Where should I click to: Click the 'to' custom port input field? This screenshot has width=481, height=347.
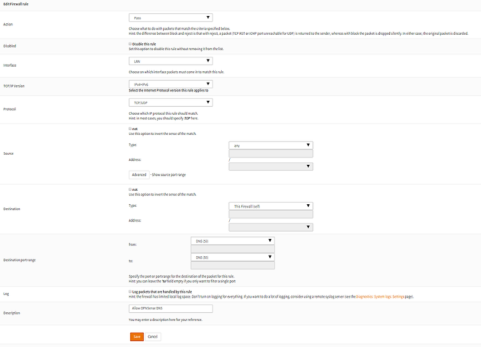[232, 266]
